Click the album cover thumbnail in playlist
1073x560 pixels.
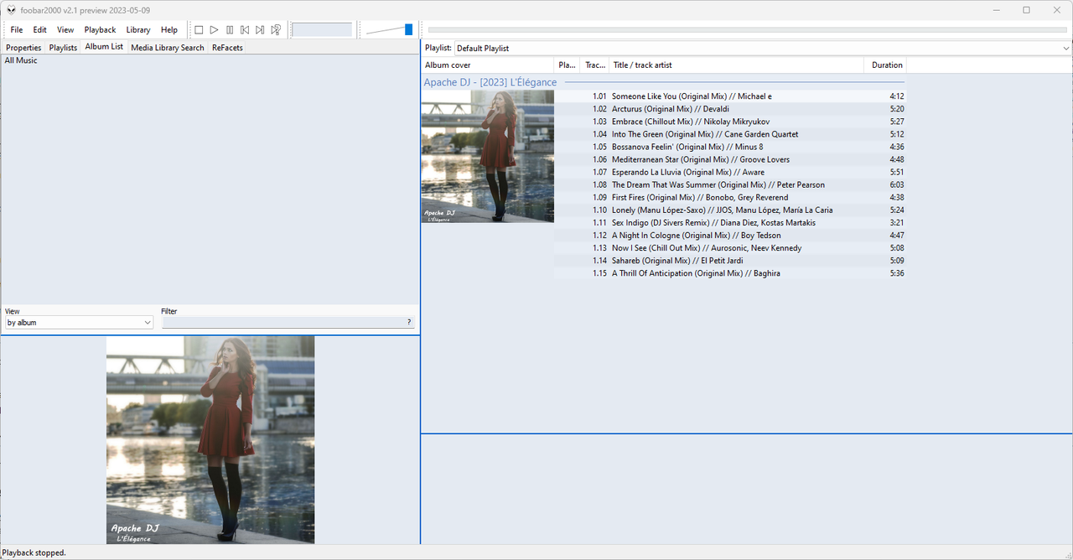pyautogui.click(x=488, y=156)
